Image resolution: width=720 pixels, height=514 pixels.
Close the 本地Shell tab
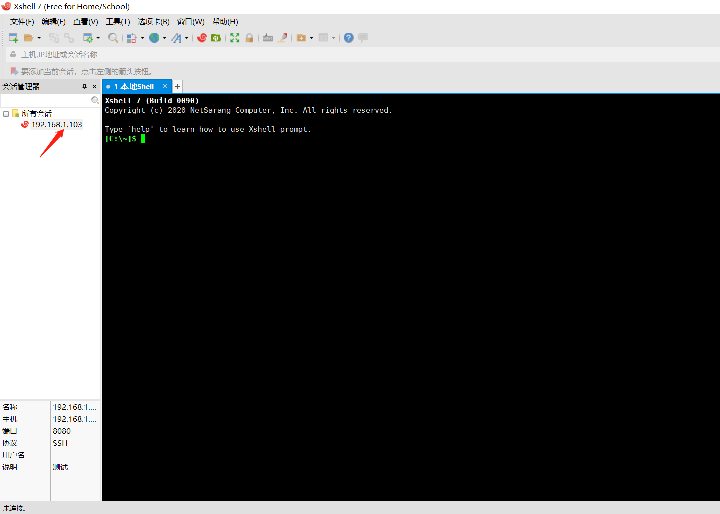(x=165, y=86)
